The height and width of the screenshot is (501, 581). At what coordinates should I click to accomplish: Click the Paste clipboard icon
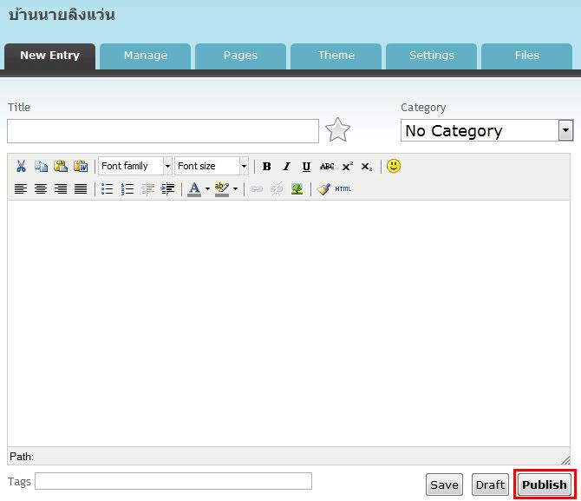coord(61,166)
